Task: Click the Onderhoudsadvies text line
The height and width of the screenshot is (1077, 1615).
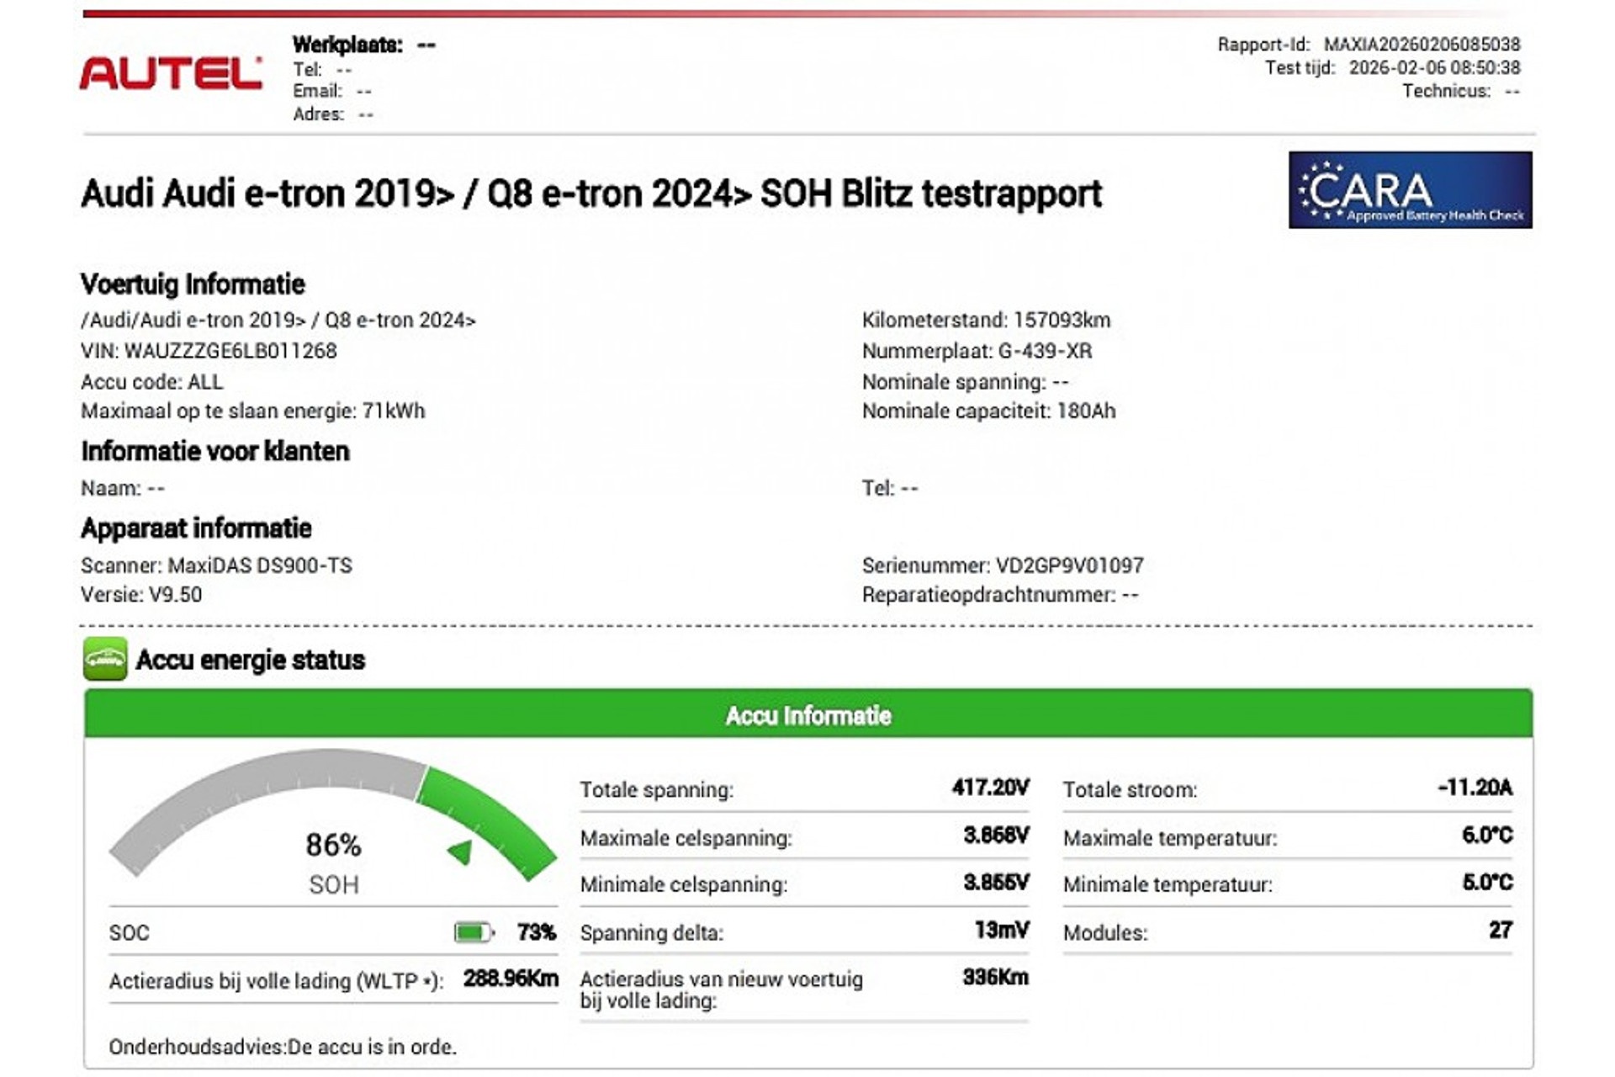Action: [283, 1047]
